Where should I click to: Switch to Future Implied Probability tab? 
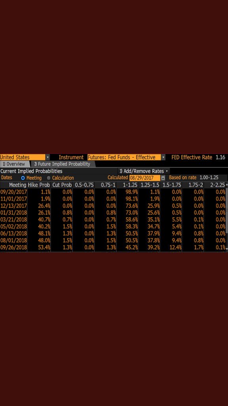[x=63, y=164]
